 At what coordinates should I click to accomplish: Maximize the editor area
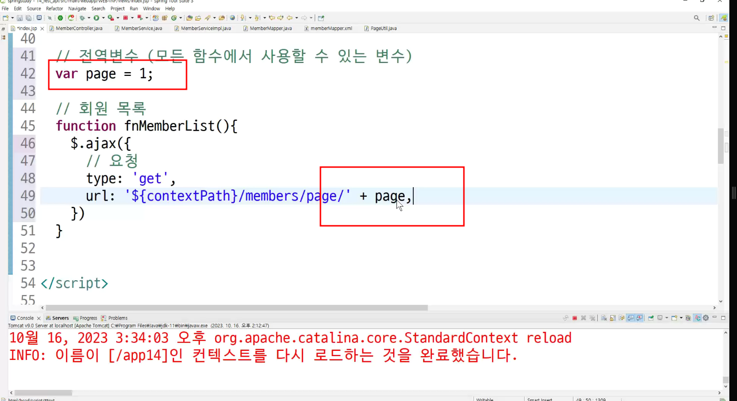pyautogui.click(x=723, y=28)
